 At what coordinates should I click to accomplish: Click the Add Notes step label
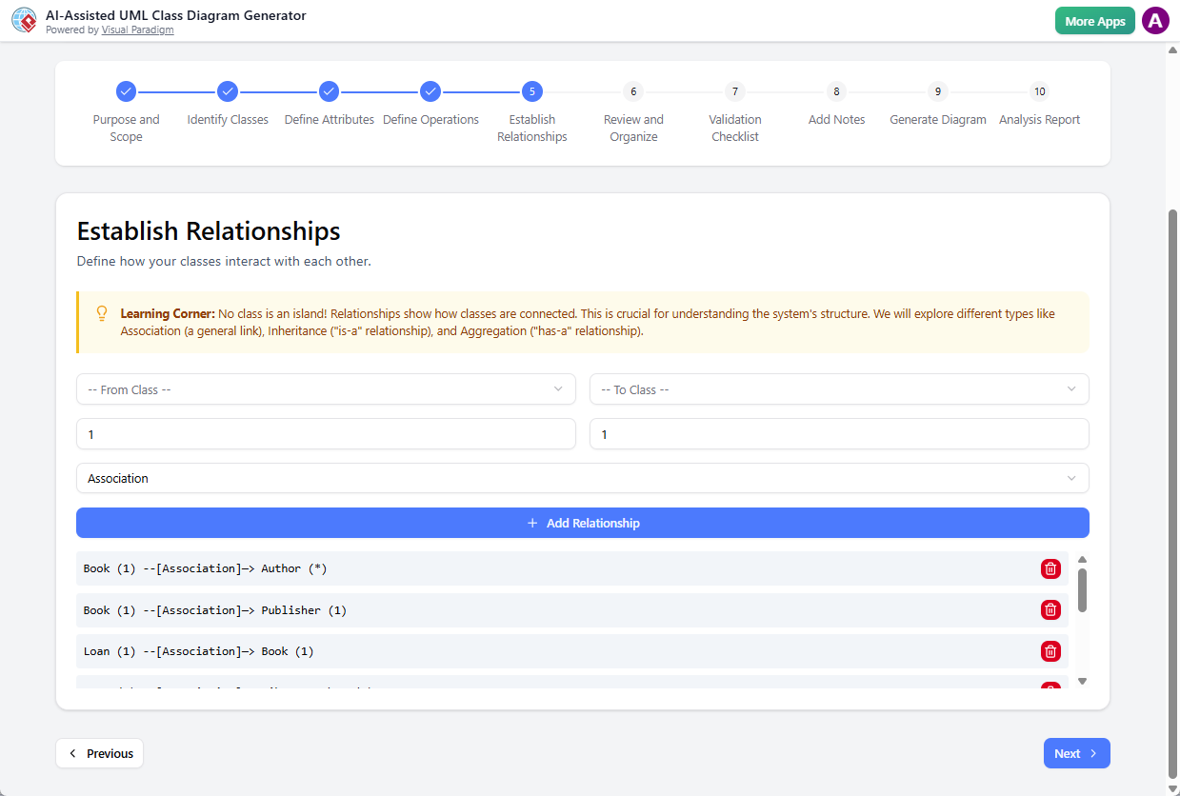(x=837, y=120)
